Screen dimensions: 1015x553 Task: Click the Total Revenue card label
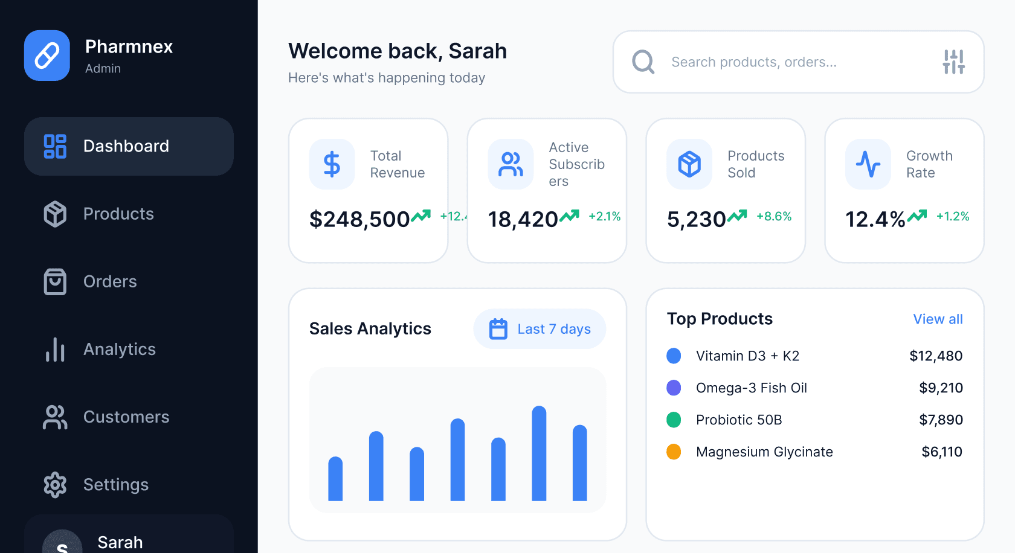click(398, 164)
